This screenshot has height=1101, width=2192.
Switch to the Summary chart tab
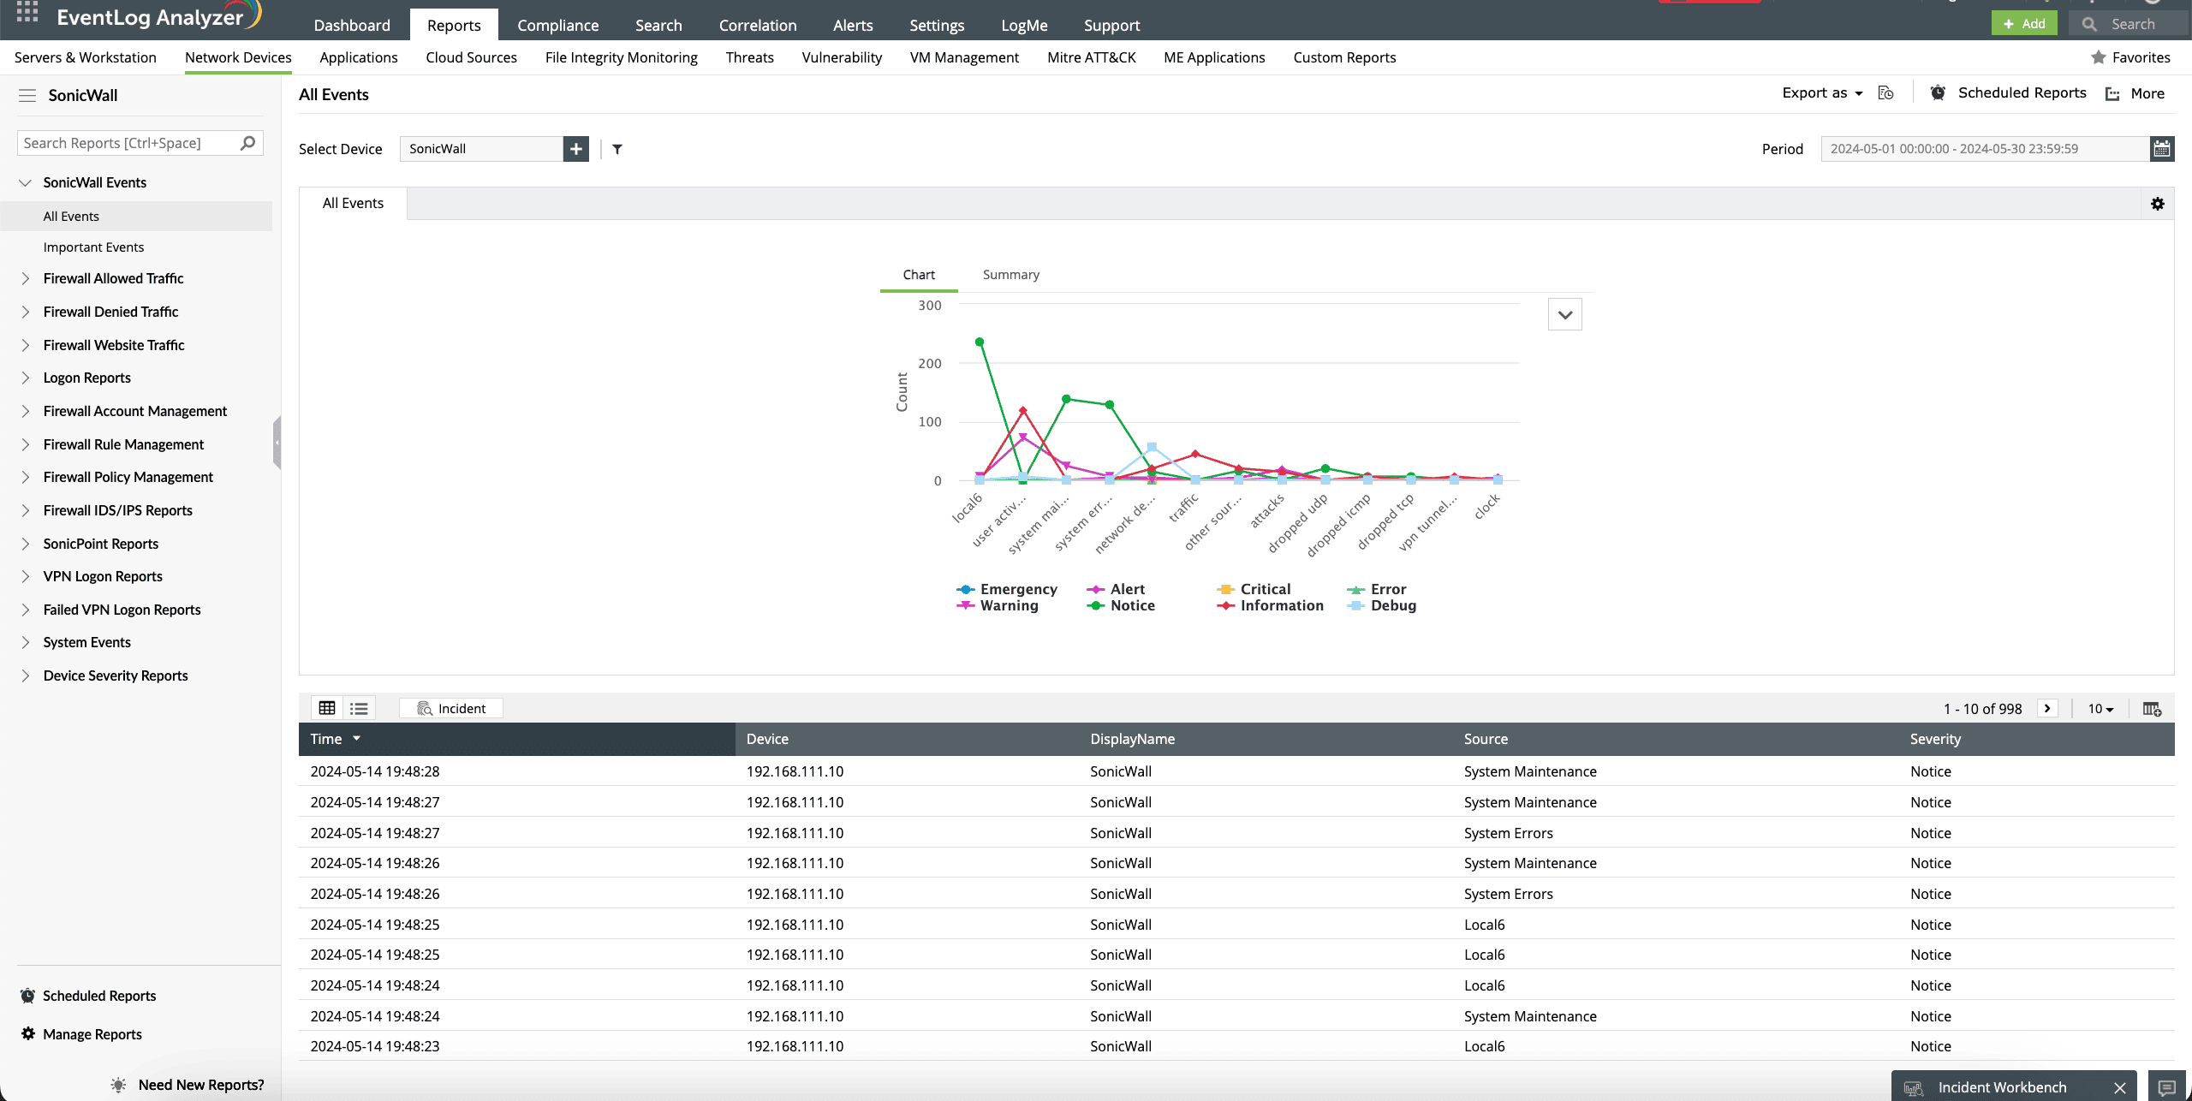click(1011, 274)
